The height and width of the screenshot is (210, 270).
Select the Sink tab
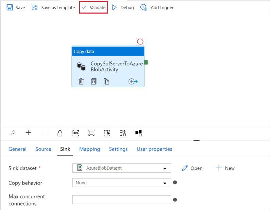[x=65, y=149]
